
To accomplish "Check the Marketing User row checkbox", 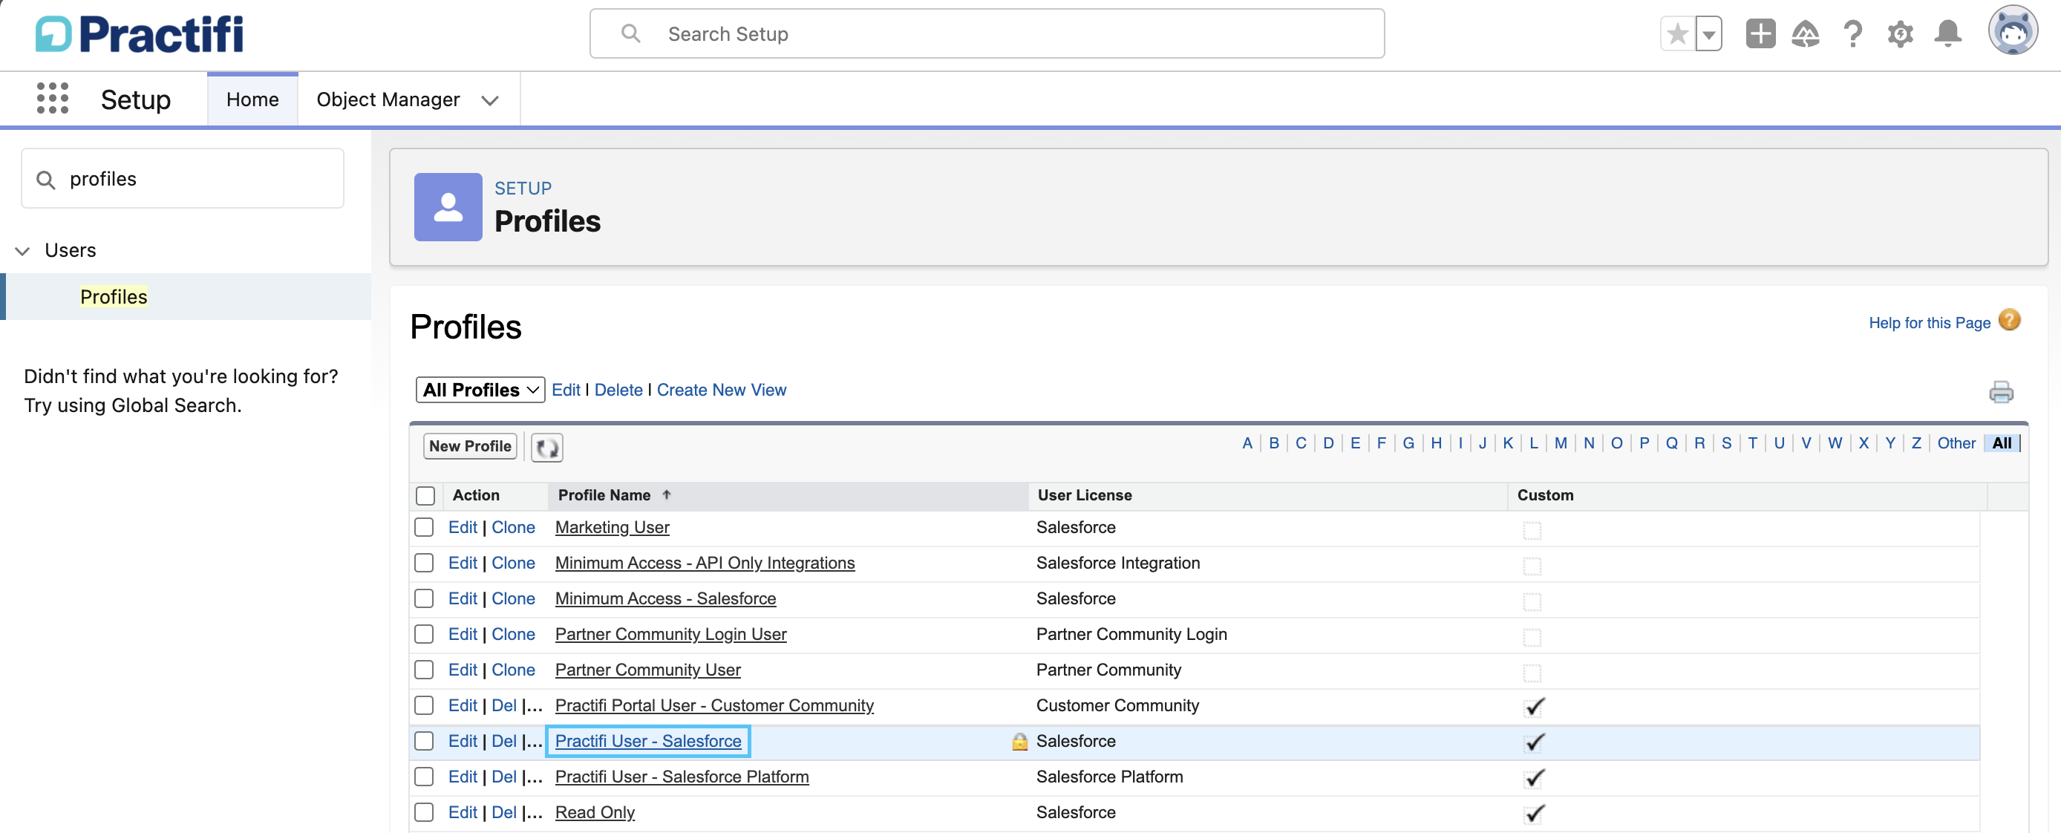I will (424, 527).
